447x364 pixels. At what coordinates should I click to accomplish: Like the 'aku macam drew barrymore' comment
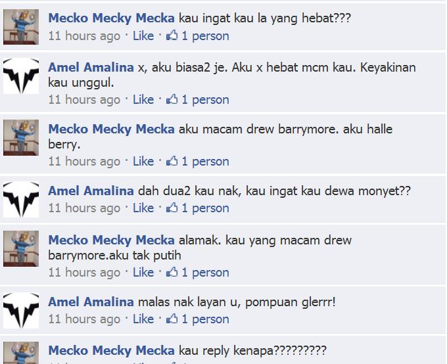pyautogui.click(x=143, y=162)
